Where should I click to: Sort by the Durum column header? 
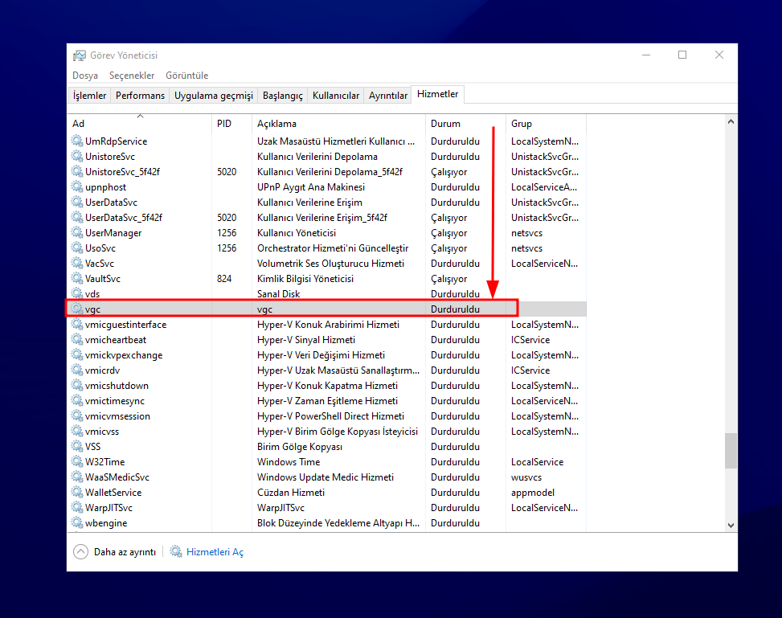point(466,123)
